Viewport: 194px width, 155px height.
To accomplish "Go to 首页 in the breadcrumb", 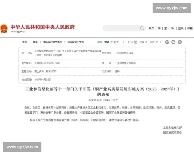I will (25, 42).
